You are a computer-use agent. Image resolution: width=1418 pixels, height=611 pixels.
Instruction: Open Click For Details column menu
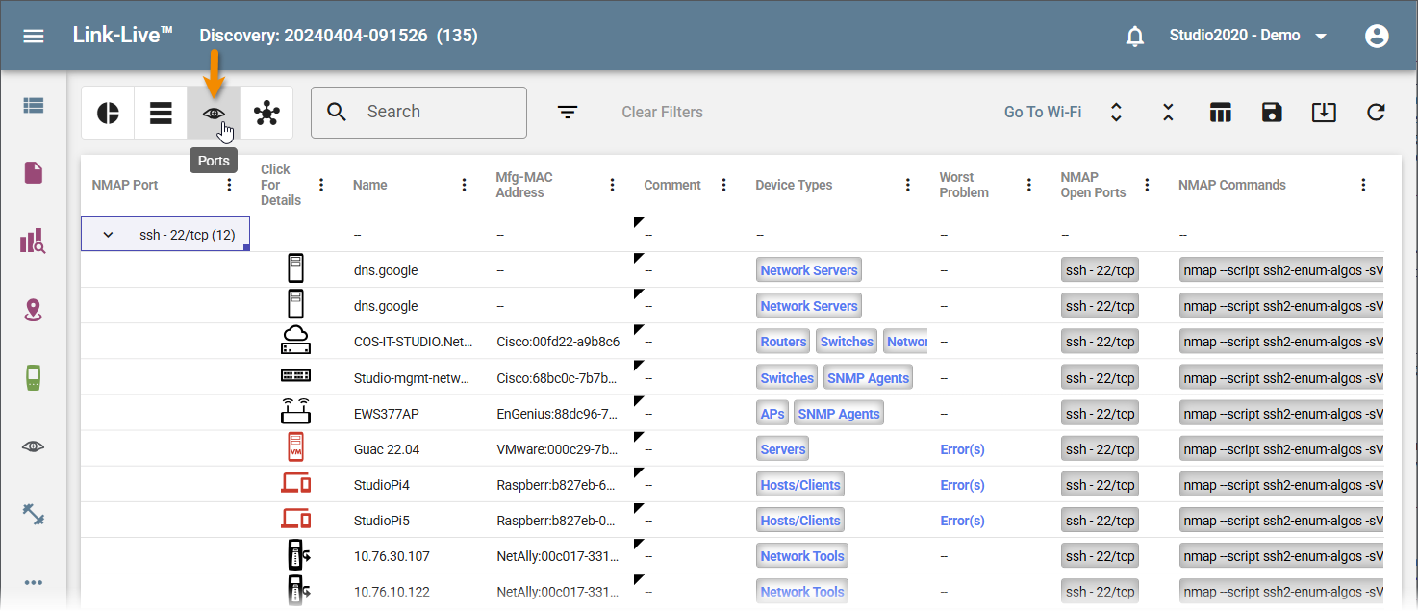tap(321, 185)
